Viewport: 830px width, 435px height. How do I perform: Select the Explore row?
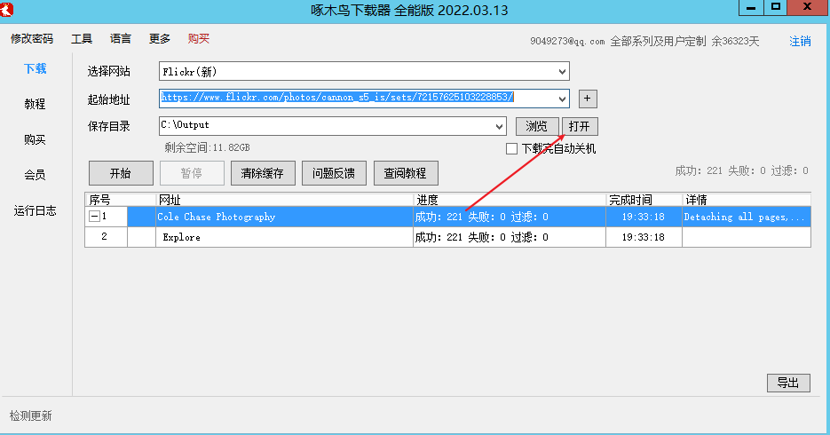447,237
